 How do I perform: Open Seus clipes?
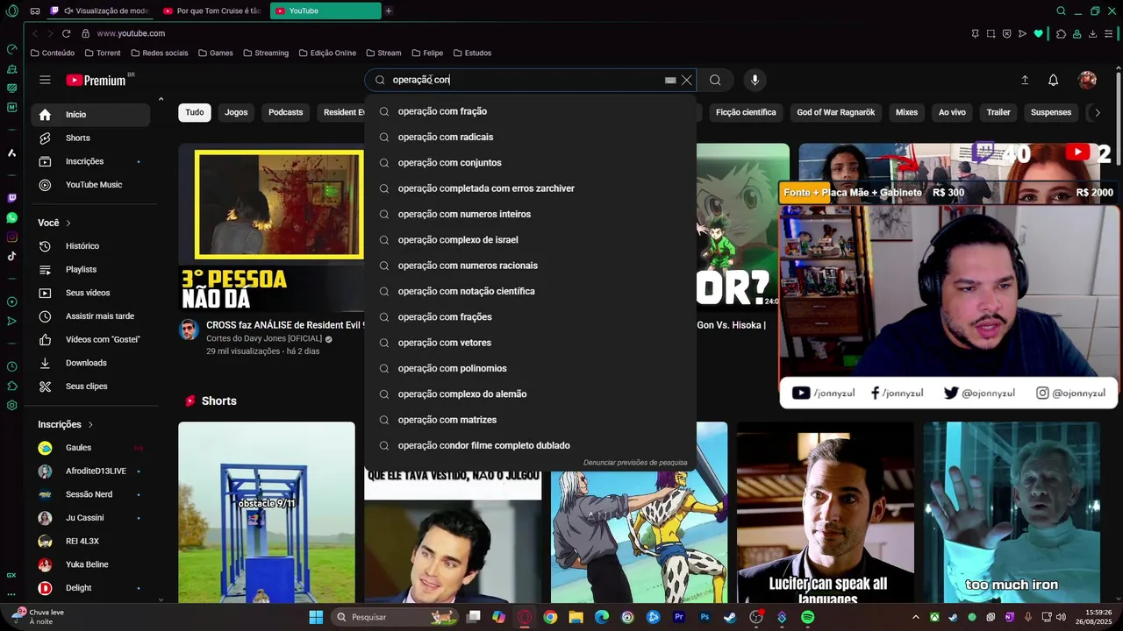tap(90, 386)
